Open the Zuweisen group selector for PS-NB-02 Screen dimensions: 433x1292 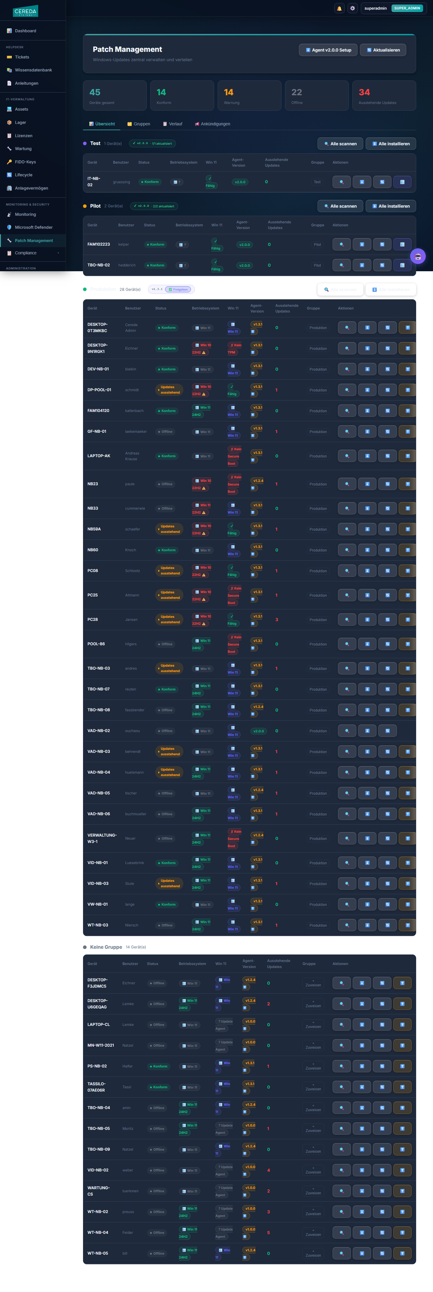point(313,1067)
